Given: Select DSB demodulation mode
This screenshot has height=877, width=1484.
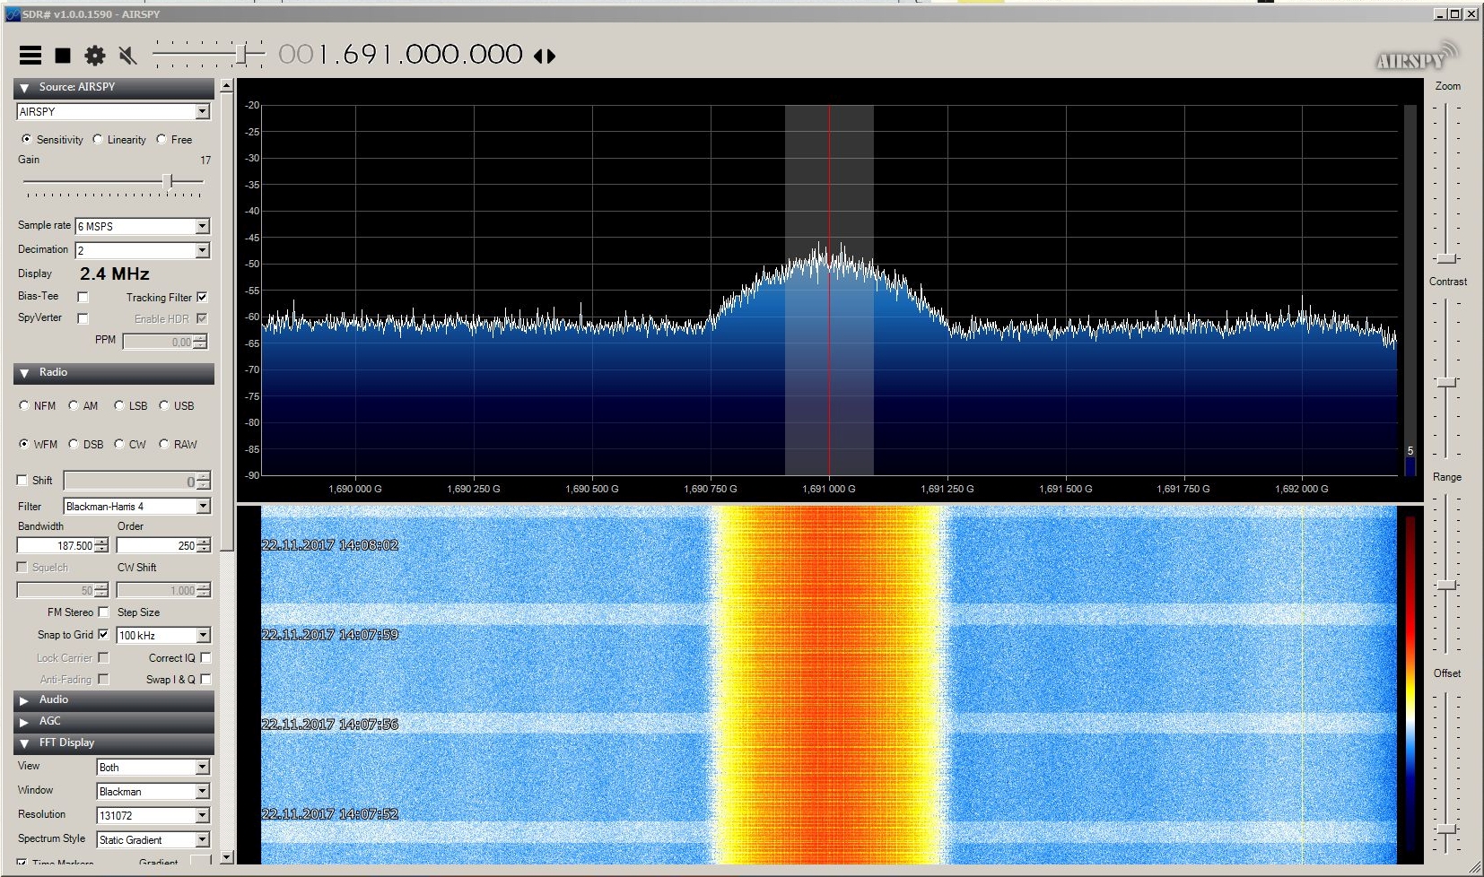Looking at the screenshot, I should point(74,444).
